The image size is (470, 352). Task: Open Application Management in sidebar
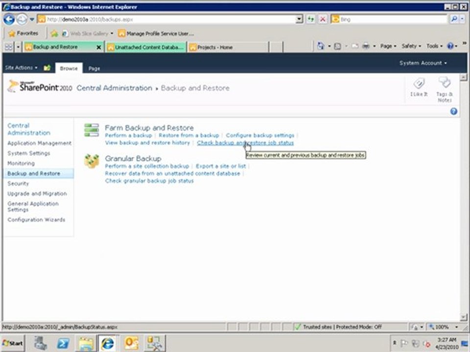[39, 143]
